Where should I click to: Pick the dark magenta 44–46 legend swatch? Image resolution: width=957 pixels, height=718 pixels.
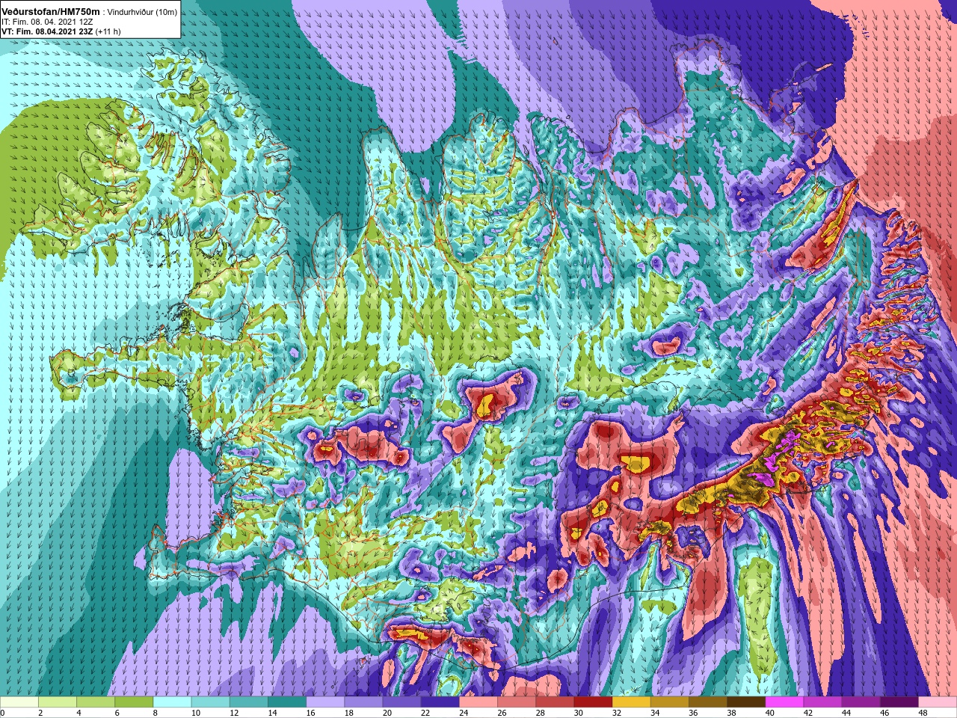point(861,702)
